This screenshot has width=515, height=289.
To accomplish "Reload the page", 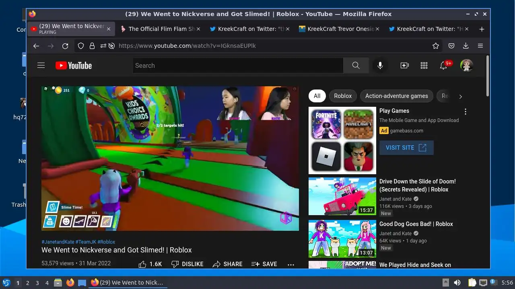I will click(x=65, y=46).
